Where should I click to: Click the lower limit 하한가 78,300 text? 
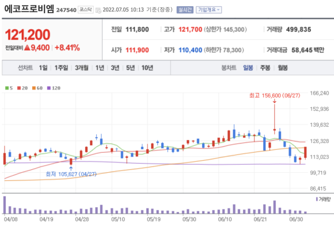click(x=224, y=50)
